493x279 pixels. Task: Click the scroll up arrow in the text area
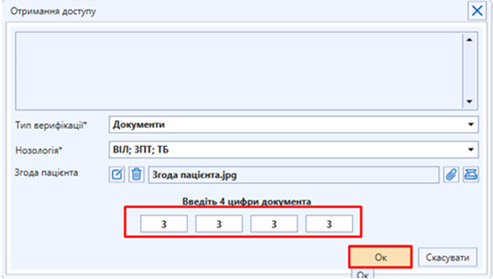click(x=470, y=40)
